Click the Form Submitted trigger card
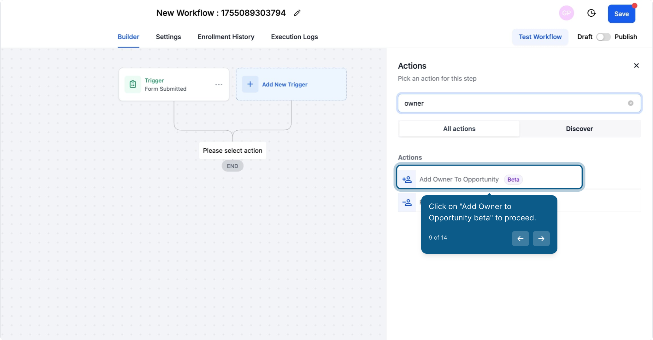The image size is (653, 340). point(174,84)
